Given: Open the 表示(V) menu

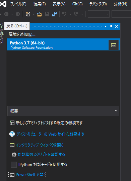Looking at the screenshot, I should click(x=59, y=4).
